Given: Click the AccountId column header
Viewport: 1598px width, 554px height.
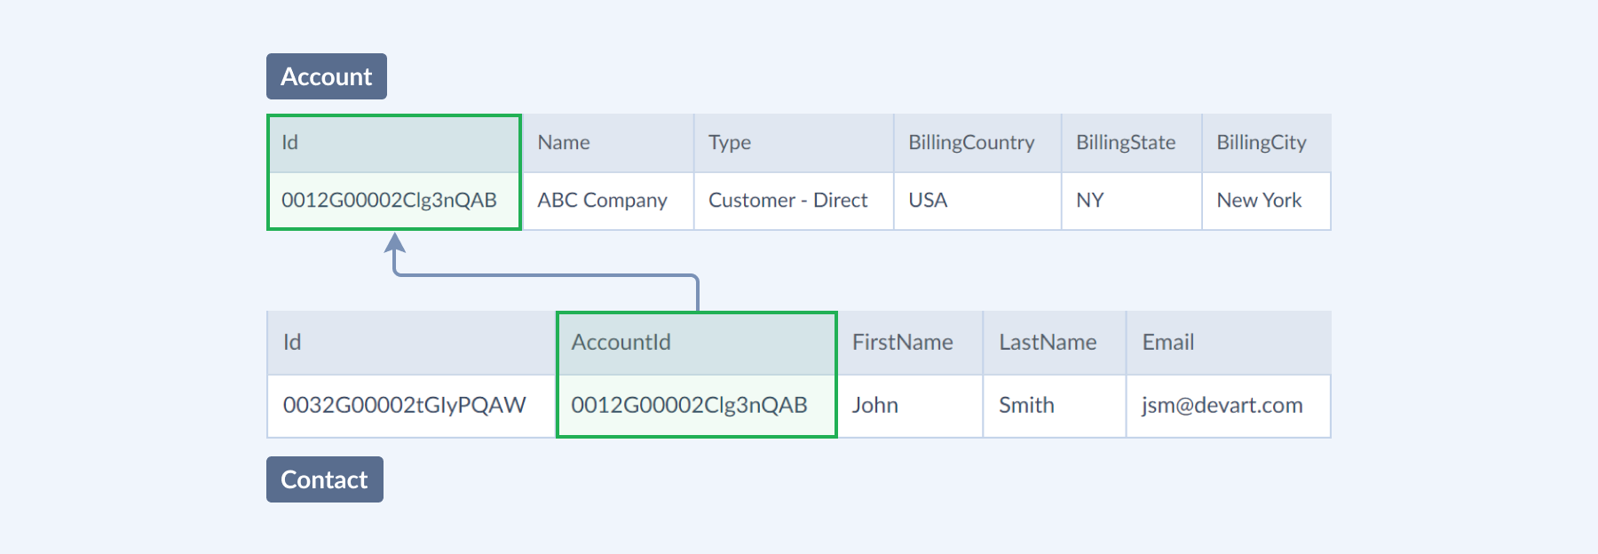Looking at the screenshot, I should pos(697,344).
